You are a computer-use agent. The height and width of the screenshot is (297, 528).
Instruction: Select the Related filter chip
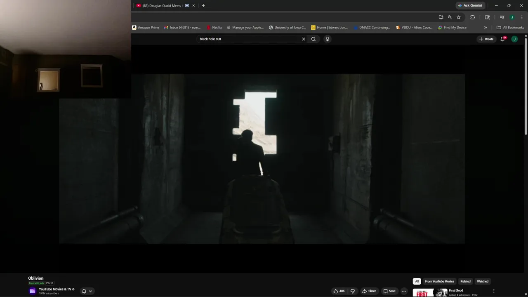pos(465,281)
